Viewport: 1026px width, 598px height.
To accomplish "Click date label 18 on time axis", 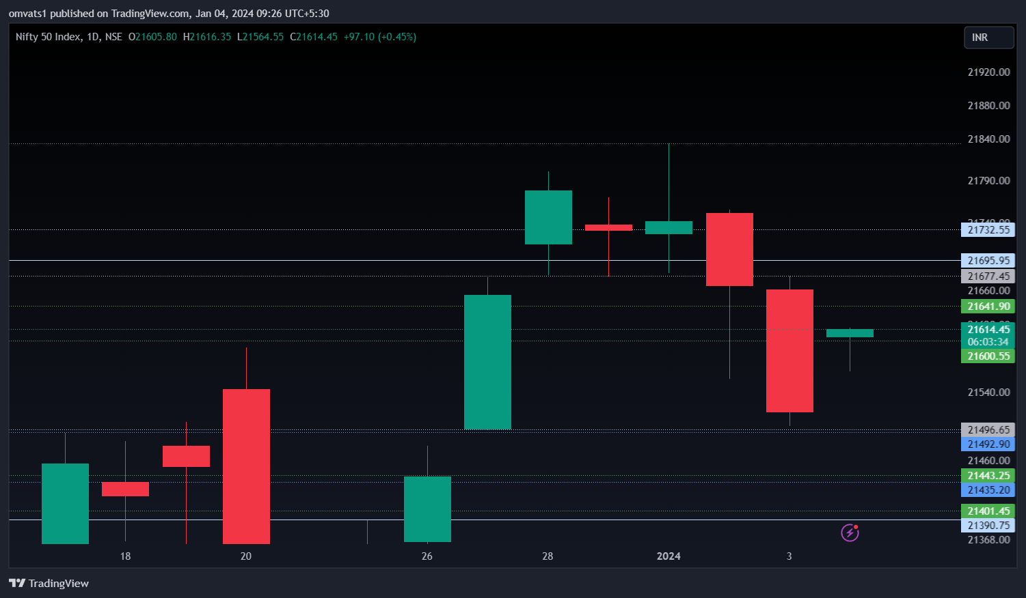I will tap(125, 556).
